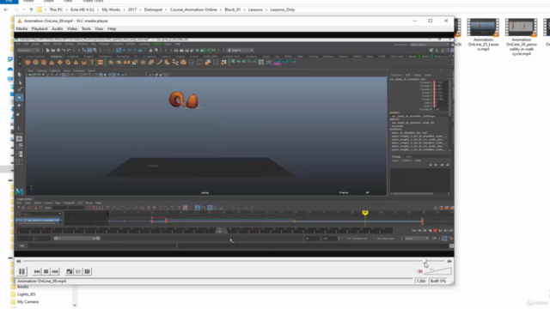Click Maya polygon sphere shelf icon

27,63
